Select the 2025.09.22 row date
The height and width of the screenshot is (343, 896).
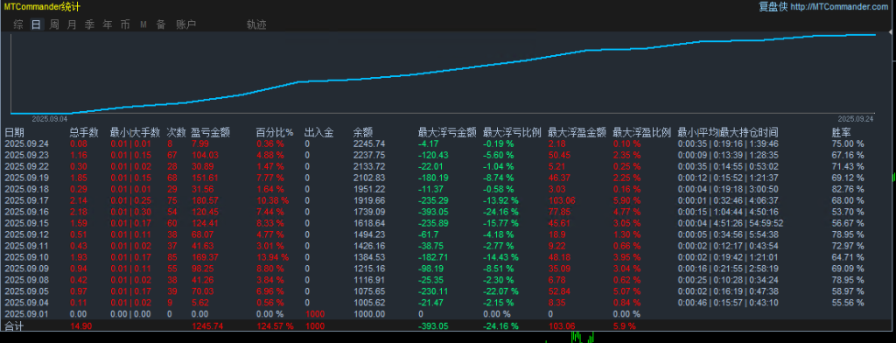click(x=26, y=166)
